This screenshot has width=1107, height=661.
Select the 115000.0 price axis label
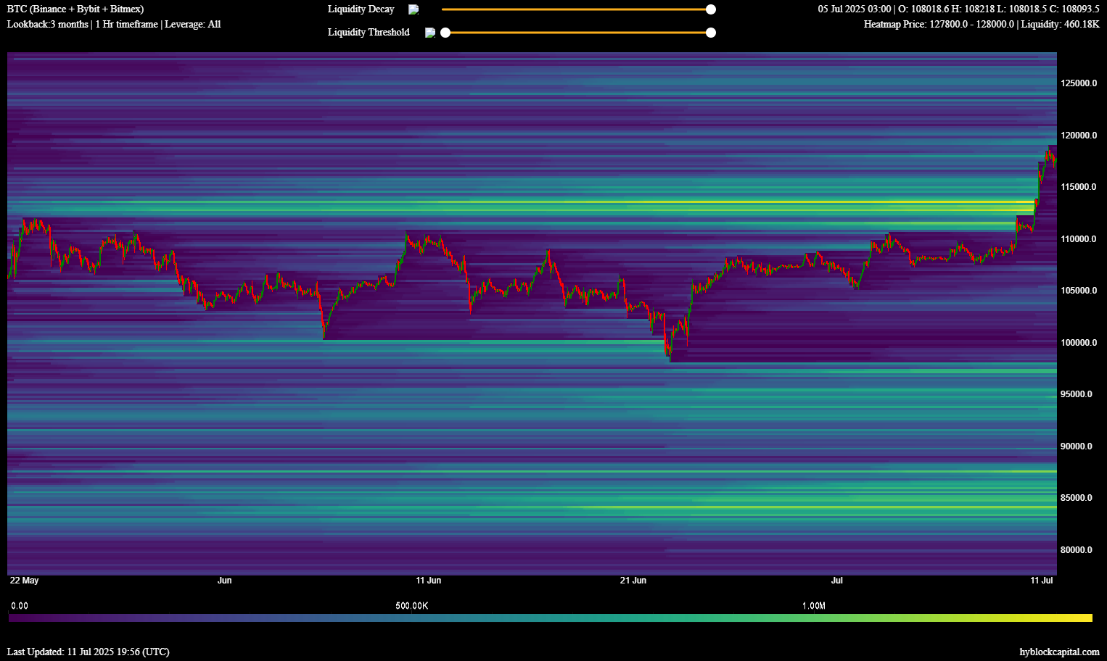[1079, 187]
